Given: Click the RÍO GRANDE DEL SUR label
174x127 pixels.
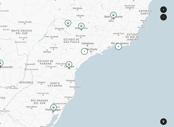Looking at the screenshot, I should click(39, 102).
